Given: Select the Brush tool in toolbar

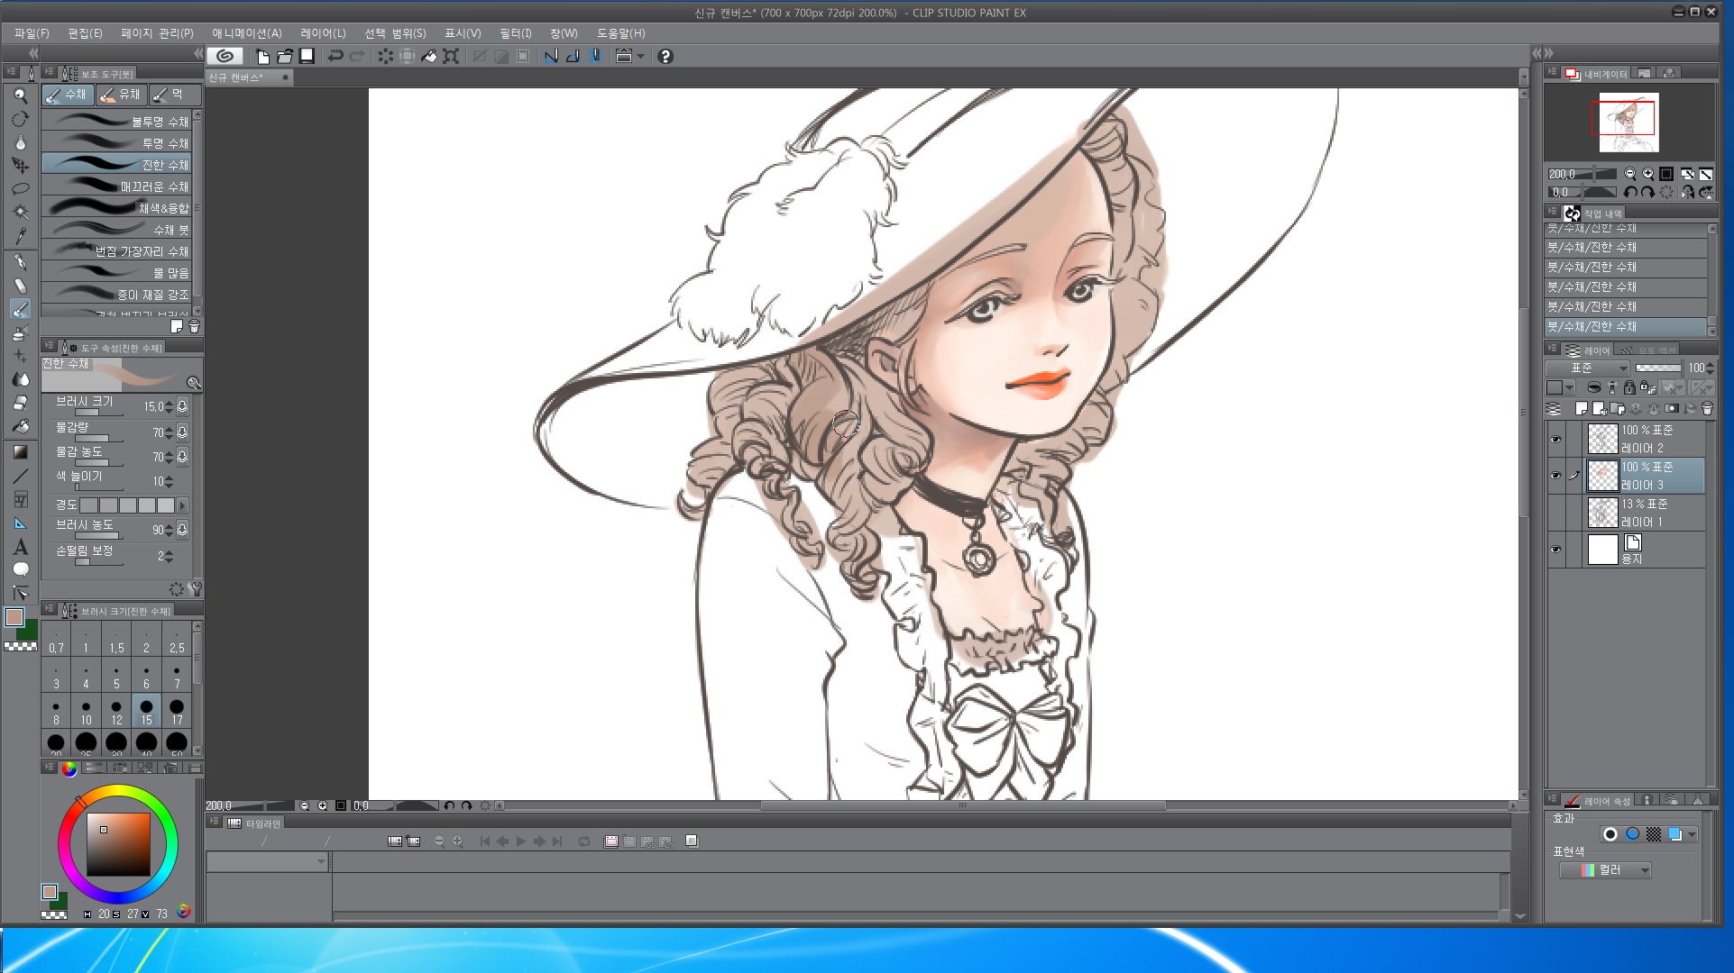Looking at the screenshot, I should 20,309.
